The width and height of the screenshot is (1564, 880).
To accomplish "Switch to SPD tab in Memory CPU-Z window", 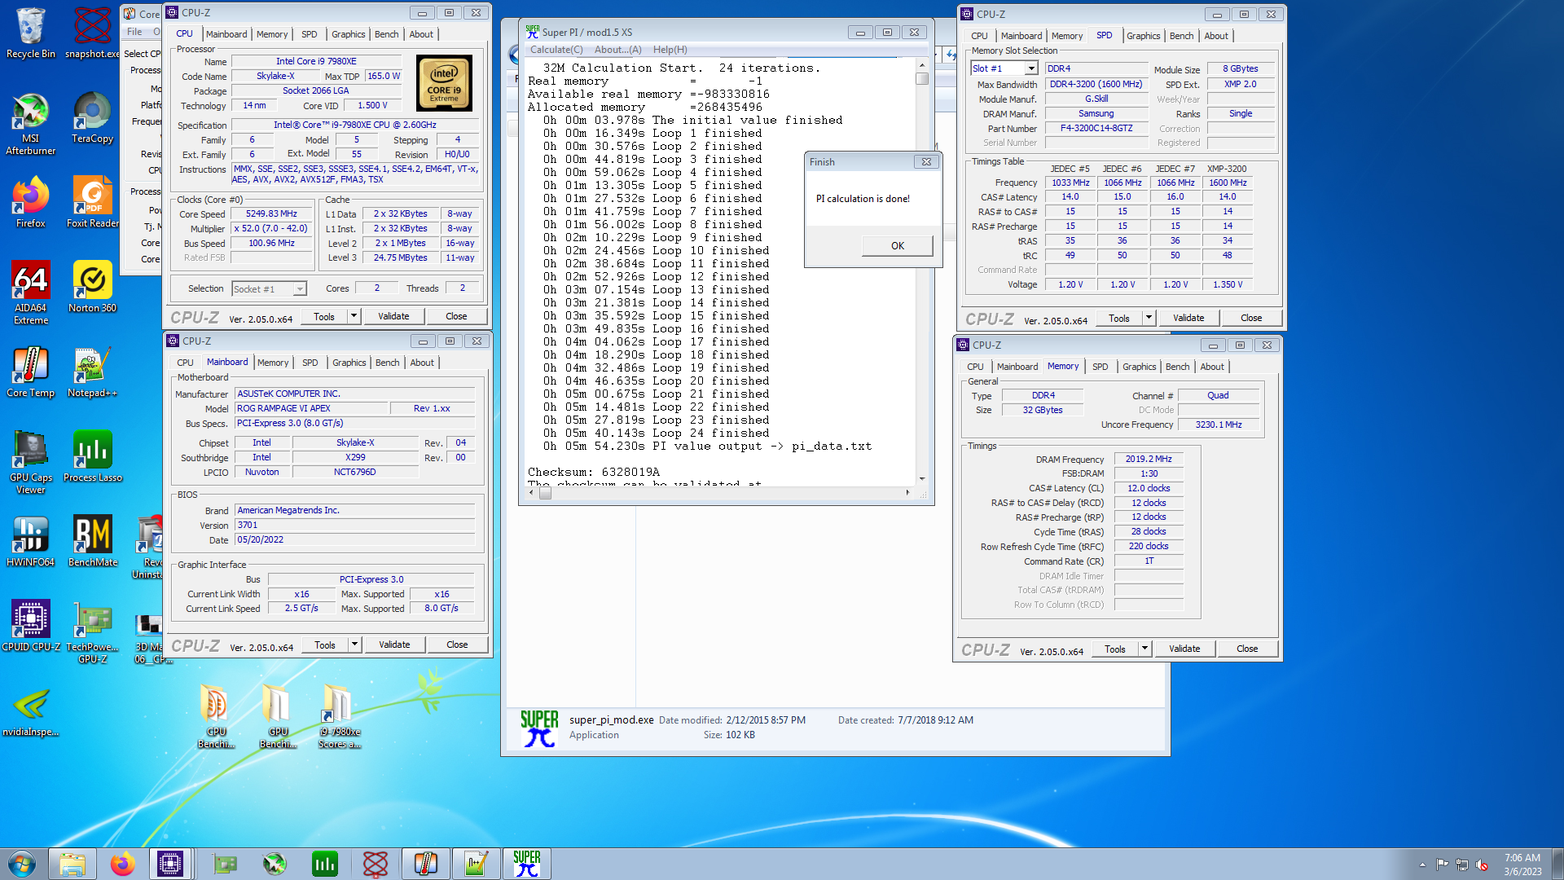I will pos(1100,367).
